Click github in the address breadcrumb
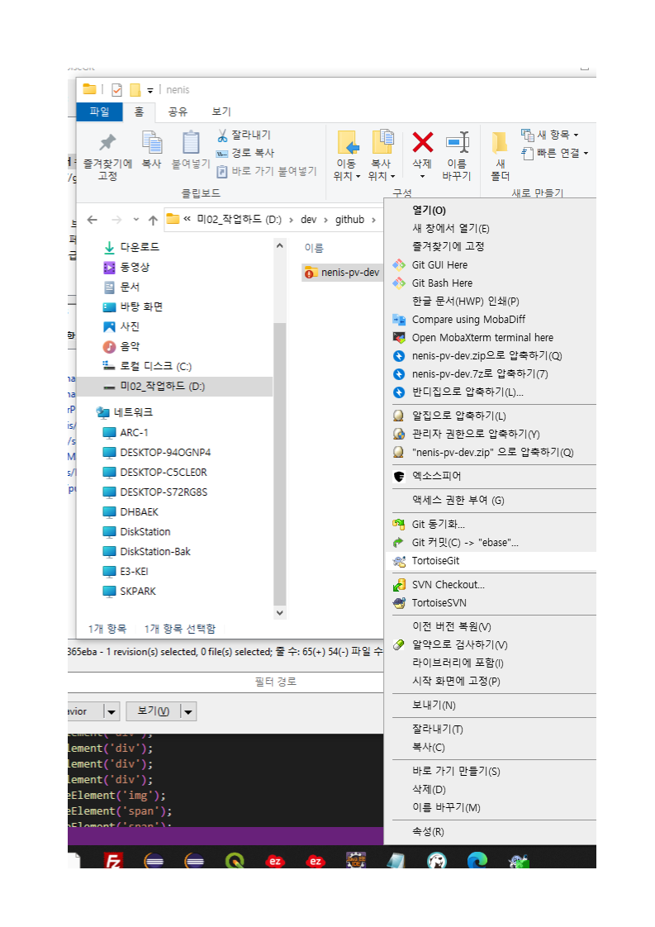This screenshot has height=927, width=655. (x=350, y=219)
